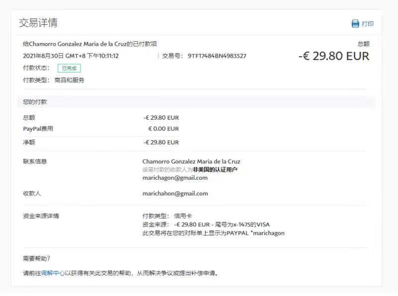
Task: Click the bold 非美国的认证用户 text
Action: pyautogui.click(x=215, y=170)
